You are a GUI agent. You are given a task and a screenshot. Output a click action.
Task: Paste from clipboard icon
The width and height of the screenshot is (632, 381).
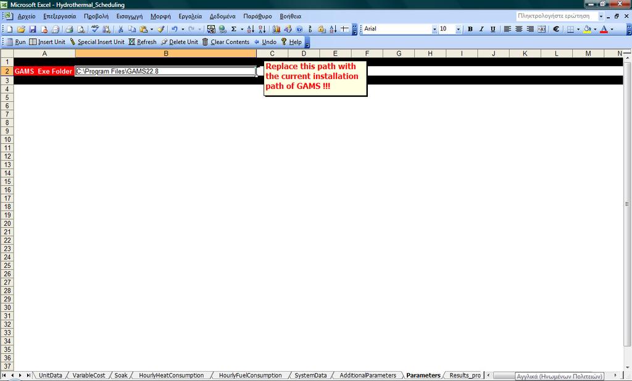tap(143, 29)
